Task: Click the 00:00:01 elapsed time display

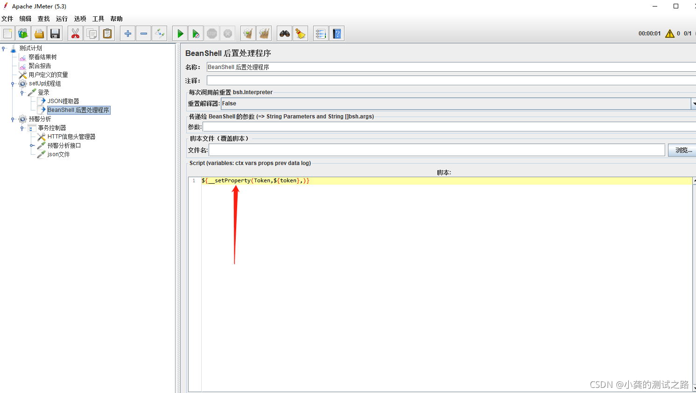Action: point(649,34)
